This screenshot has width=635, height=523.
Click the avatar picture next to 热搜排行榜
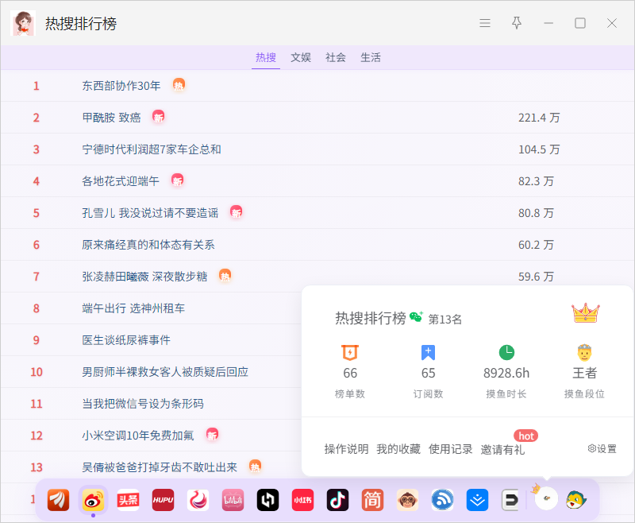[x=23, y=23]
